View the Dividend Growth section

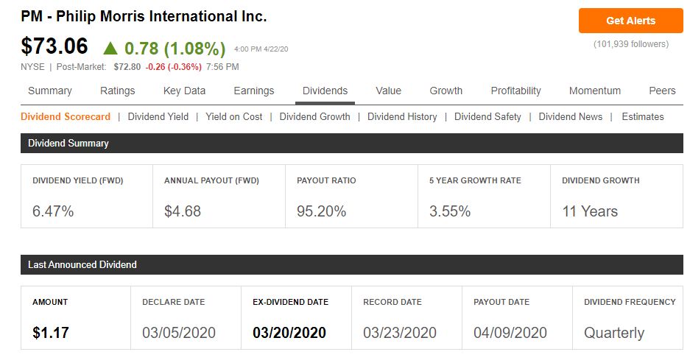[x=314, y=116]
